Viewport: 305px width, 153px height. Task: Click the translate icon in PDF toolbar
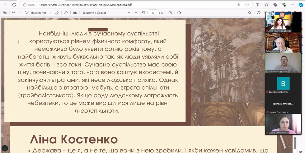[75, 13]
